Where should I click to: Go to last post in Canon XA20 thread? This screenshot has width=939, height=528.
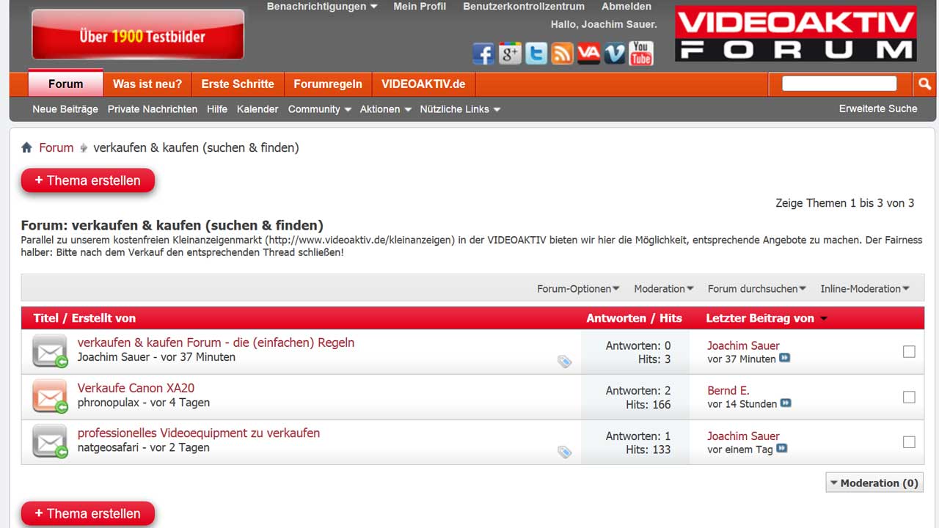786,403
